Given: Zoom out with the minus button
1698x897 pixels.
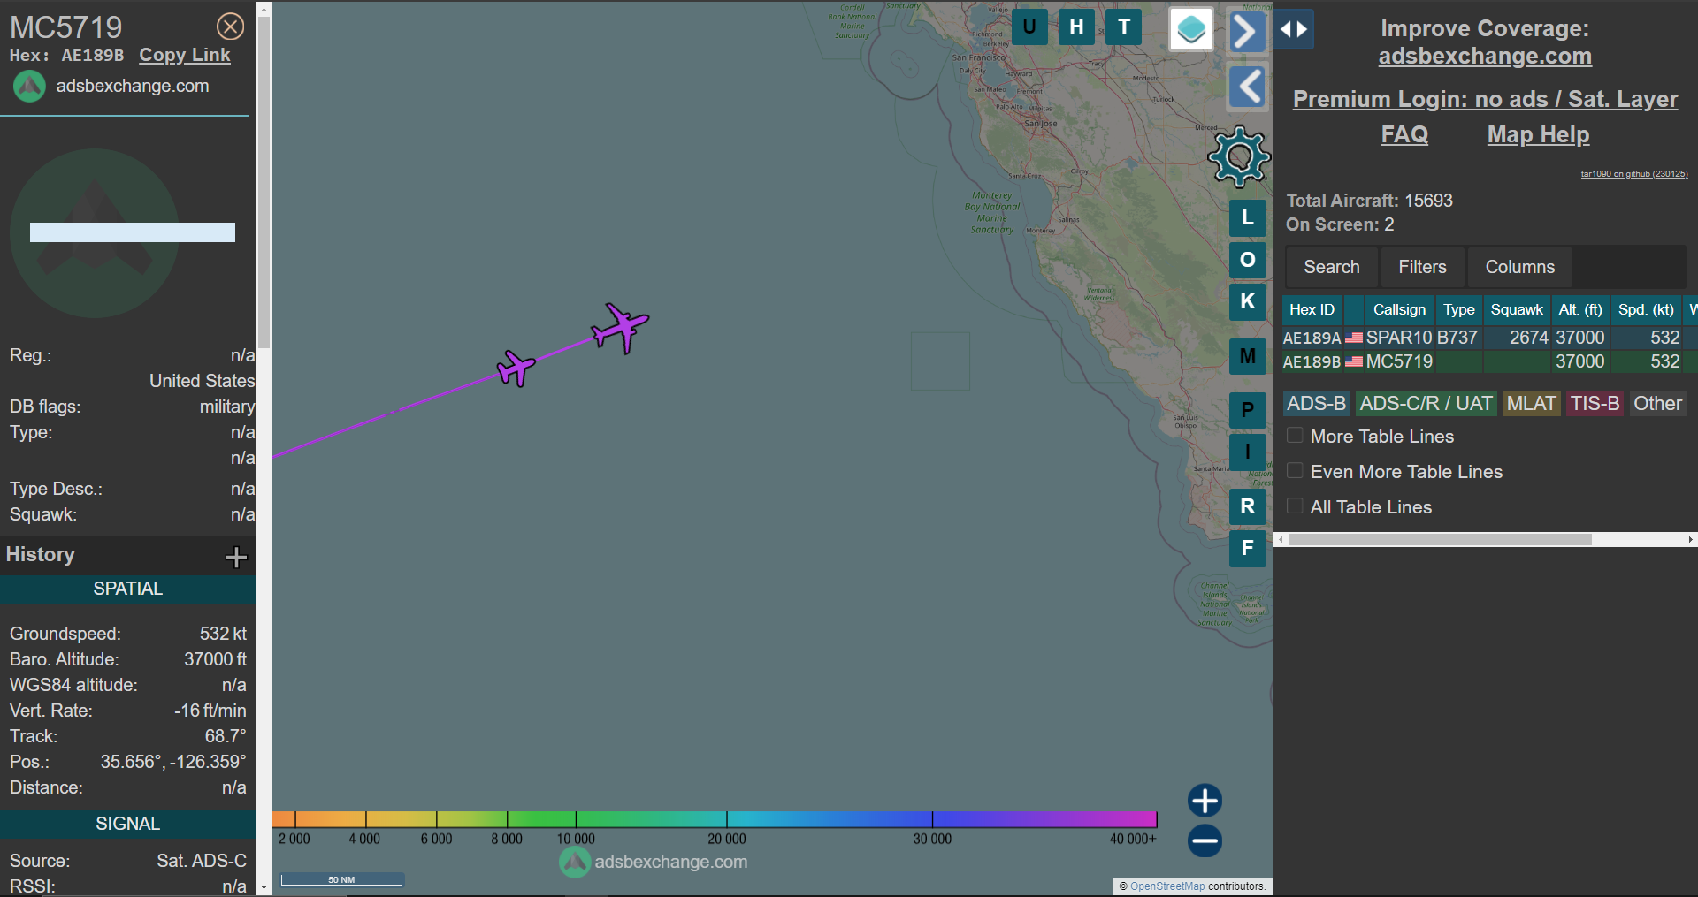Looking at the screenshot, I should (1205, 840).
